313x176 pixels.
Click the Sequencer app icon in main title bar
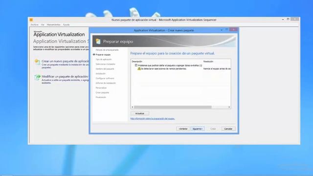coord(31,20)
